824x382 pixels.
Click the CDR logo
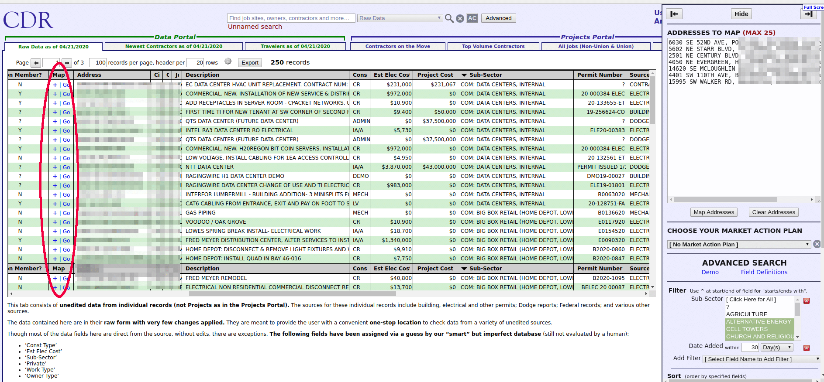click(28, 20)
